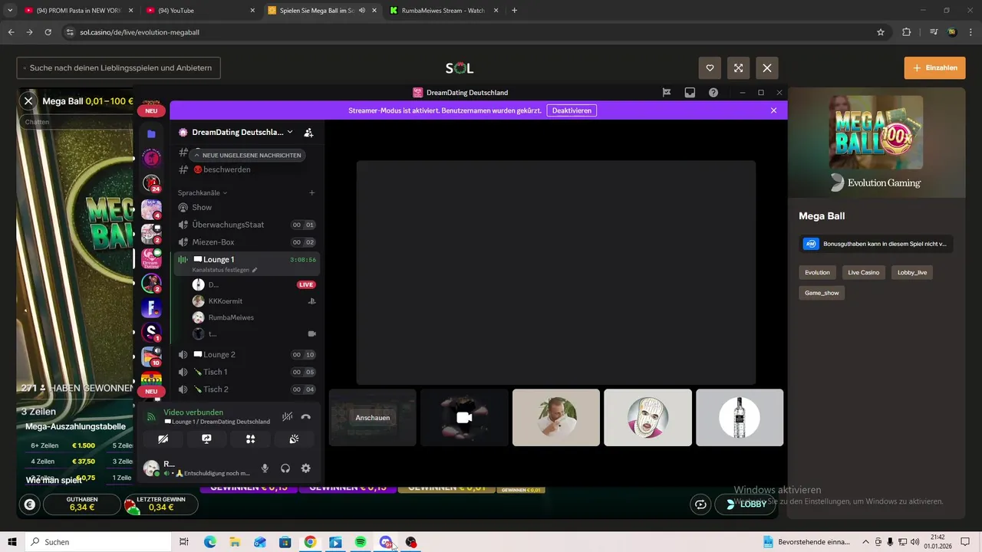Share your screen in Discord
This screenshot has width=982, height=552.
[x=206, y=439]
